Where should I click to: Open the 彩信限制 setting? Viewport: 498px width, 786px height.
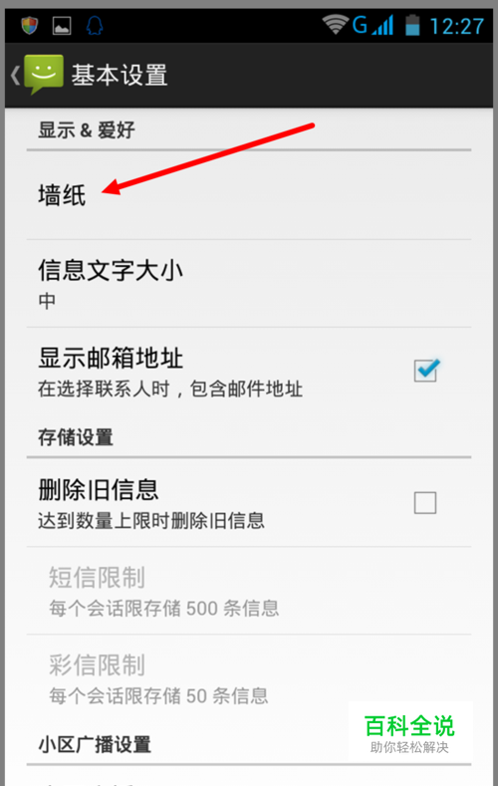pyautogui.click(x=249, y=677)
